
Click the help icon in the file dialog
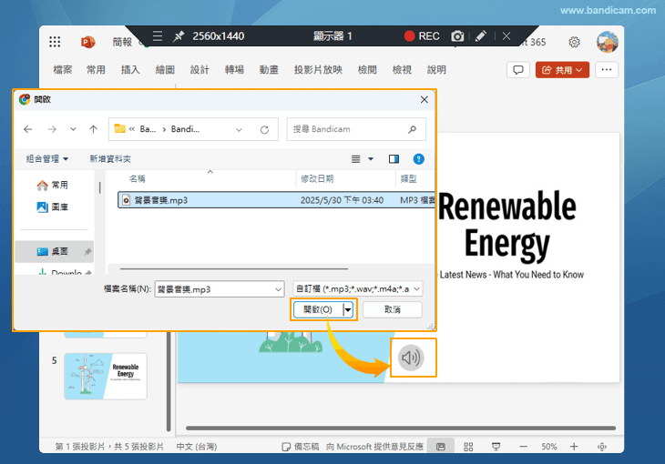tap(419, 158)
